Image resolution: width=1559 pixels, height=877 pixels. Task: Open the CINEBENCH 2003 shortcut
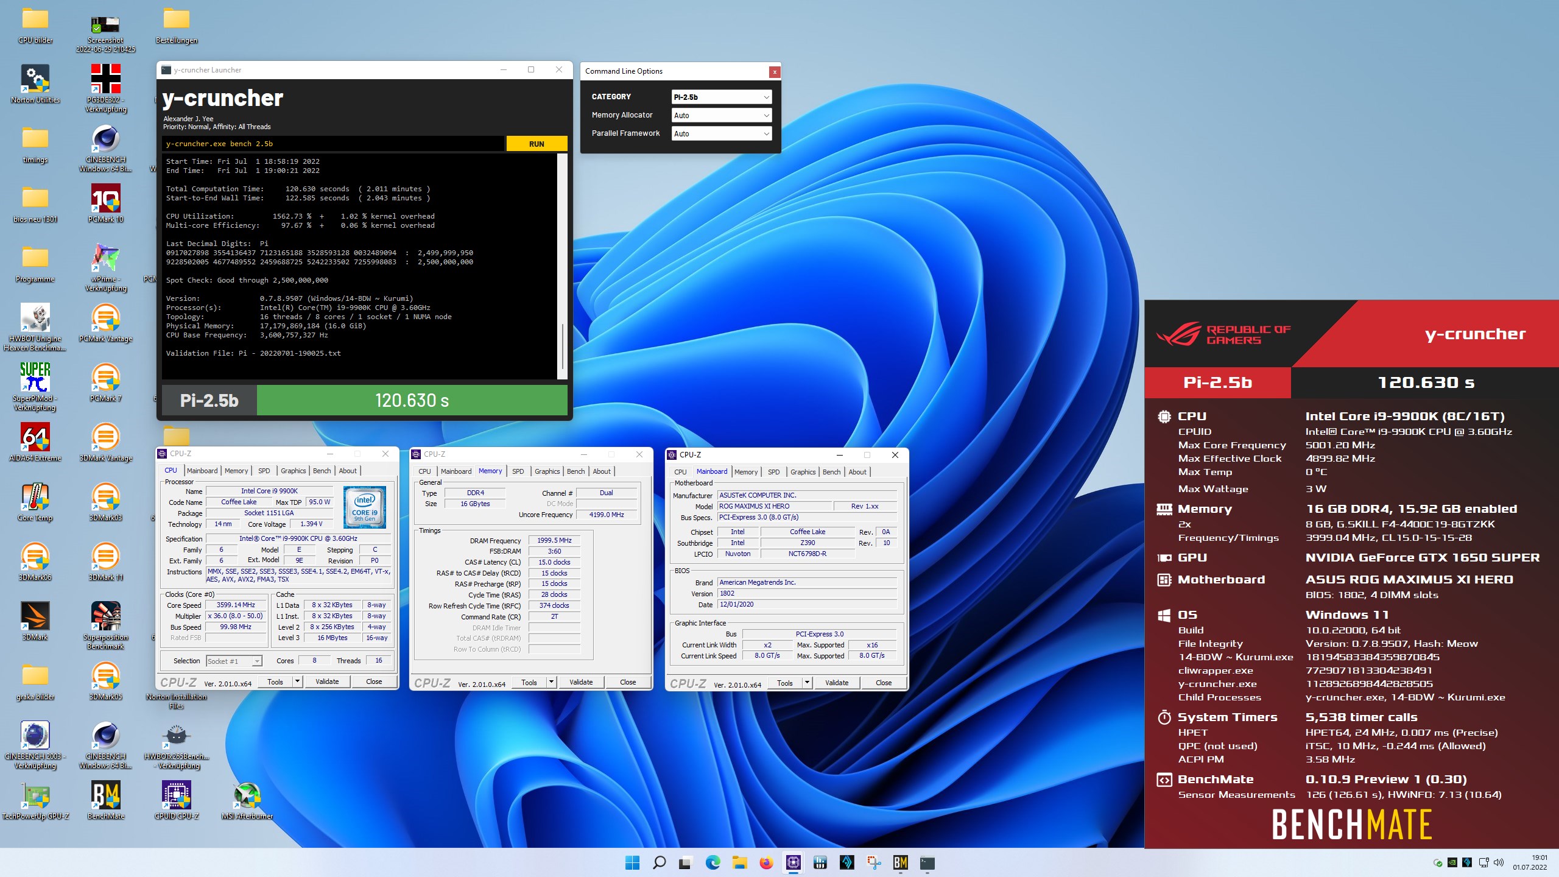[x=35, y=744]
